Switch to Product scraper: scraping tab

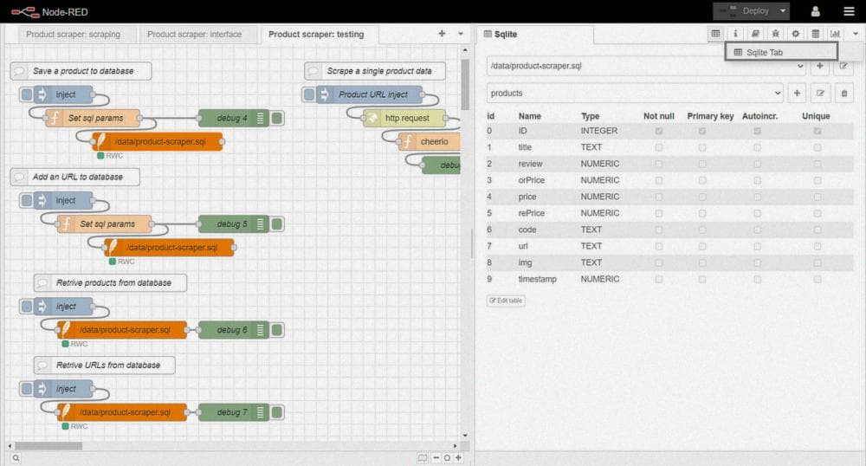(73, 35)
